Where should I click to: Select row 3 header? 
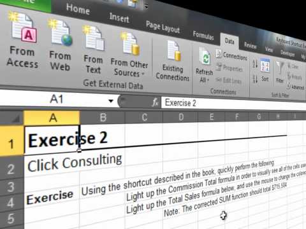click(x=11, y=186)
